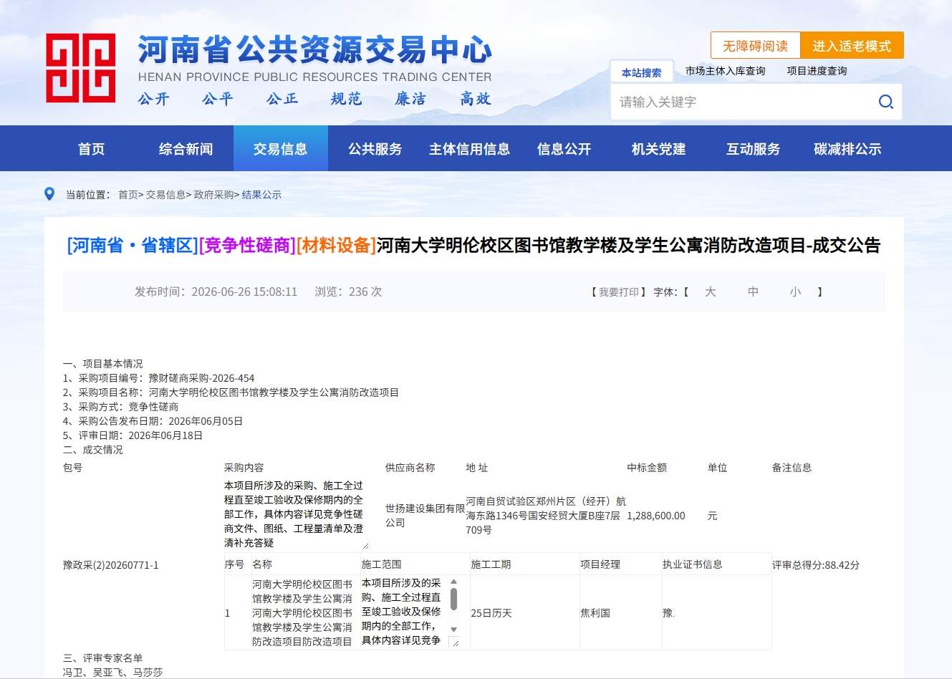Open the 首页 nav menu item
The image size is (952, 679).
[92, 149]
